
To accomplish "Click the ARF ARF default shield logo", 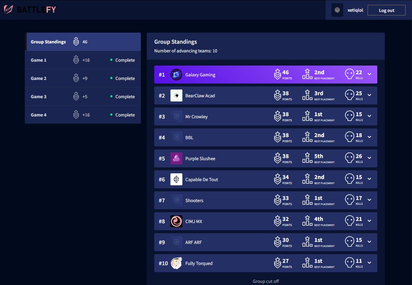I will tap(176, 242).
